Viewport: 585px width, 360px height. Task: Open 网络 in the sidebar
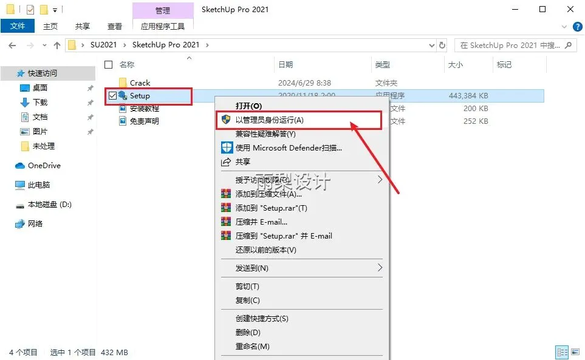point(35,223)
